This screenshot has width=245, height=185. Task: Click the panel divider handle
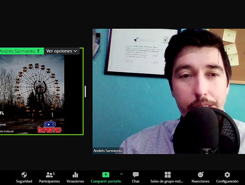(x=85, y=91)
